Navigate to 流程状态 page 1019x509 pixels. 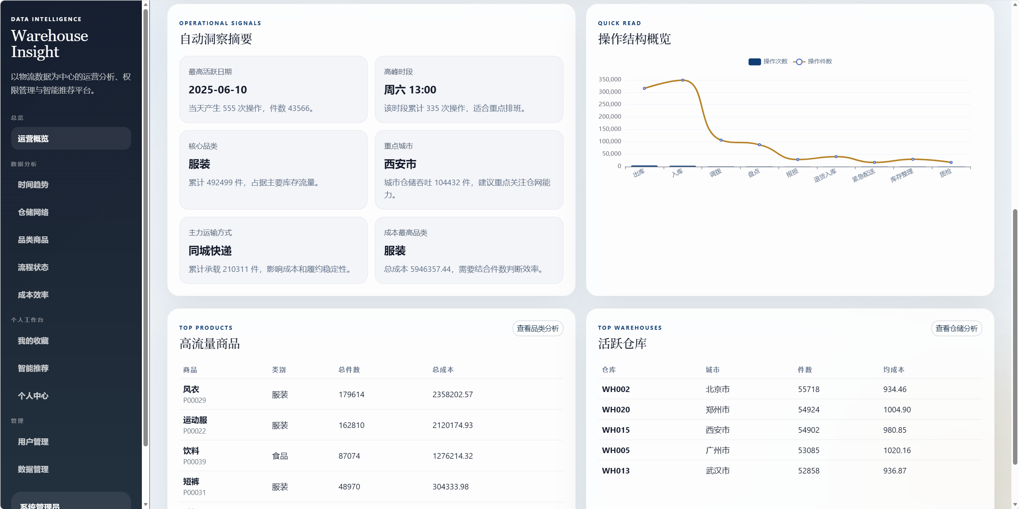[x=33, y=267]
